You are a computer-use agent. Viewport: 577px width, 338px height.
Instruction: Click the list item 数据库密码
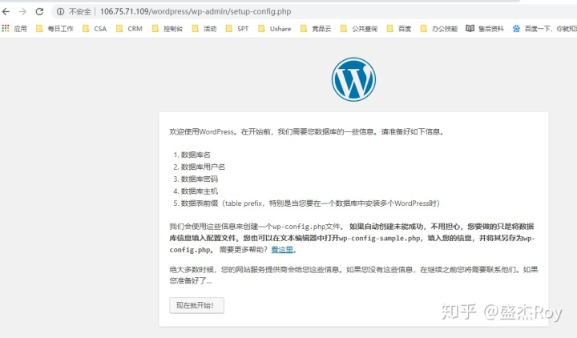tap(199, 179)
